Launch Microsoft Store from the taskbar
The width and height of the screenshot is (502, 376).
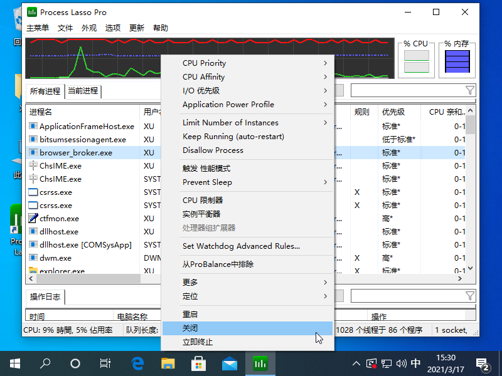tap(198, 363)
